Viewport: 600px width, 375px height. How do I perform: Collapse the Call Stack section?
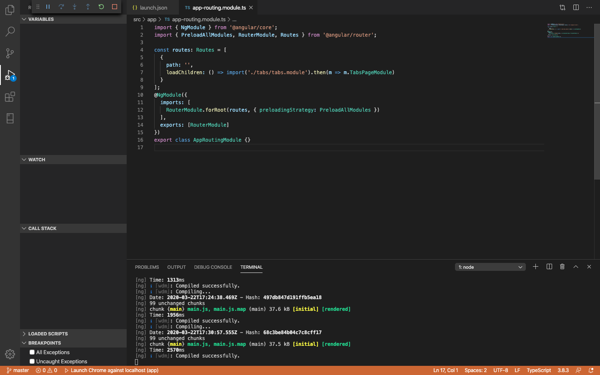coord(42,228)
